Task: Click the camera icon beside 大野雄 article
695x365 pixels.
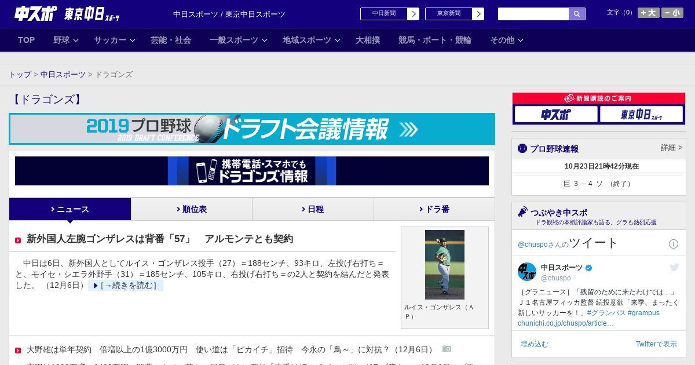Action: tap(447, 349)
